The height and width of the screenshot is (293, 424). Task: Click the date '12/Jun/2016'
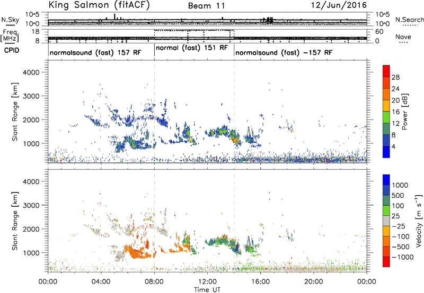(339, 5)
